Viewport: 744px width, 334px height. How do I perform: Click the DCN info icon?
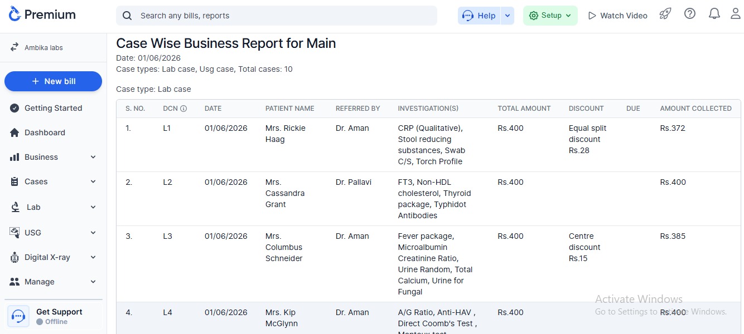[183, 109]
